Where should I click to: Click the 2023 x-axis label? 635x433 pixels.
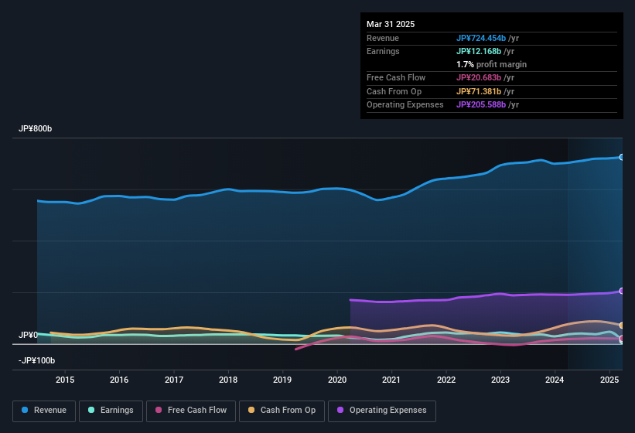coord(500,380)
